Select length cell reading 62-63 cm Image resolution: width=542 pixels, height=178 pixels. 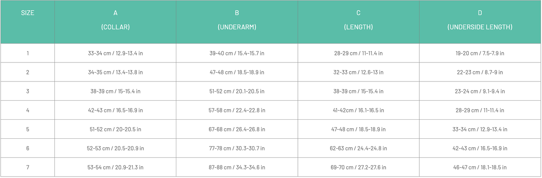tap(358, 148)
